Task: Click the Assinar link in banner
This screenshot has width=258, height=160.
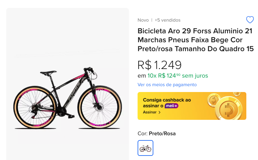Action: point(150,112)
